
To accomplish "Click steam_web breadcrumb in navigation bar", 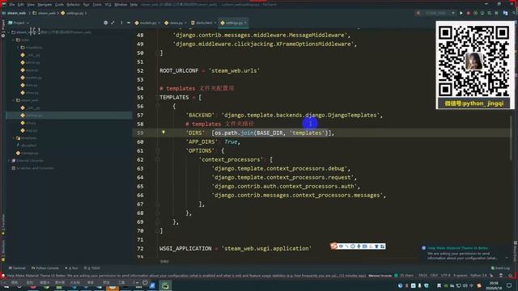I will point(15,13).
